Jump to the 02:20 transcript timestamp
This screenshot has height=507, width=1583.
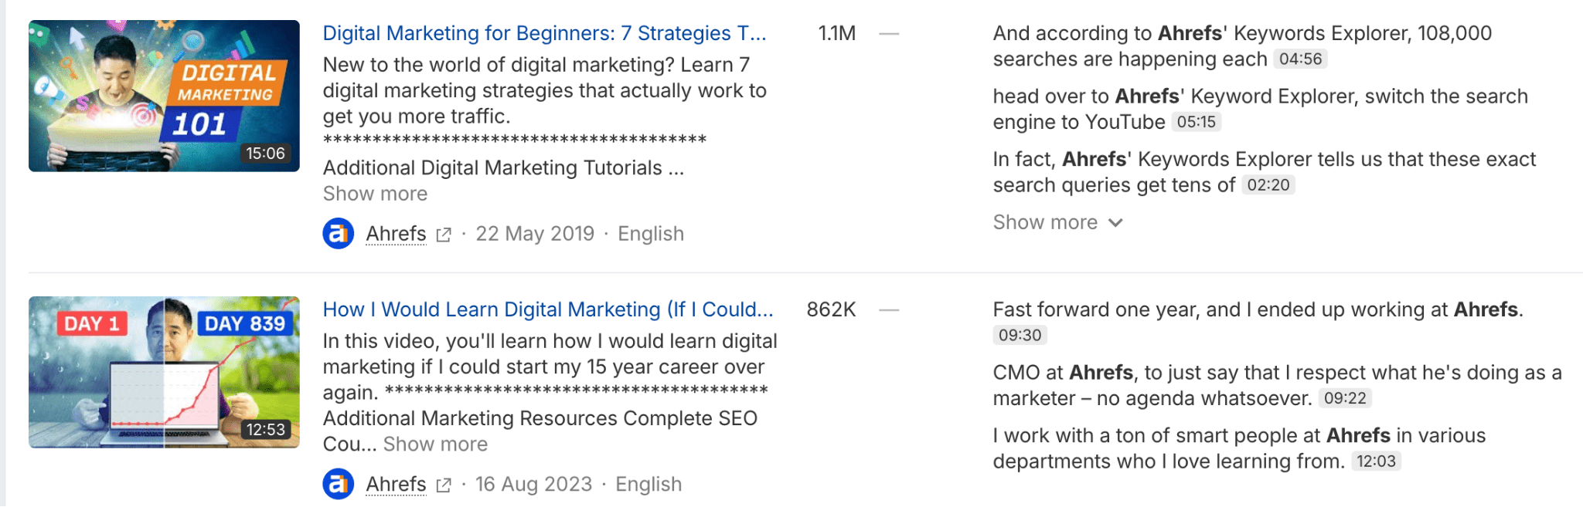[x=1272, y=185]
